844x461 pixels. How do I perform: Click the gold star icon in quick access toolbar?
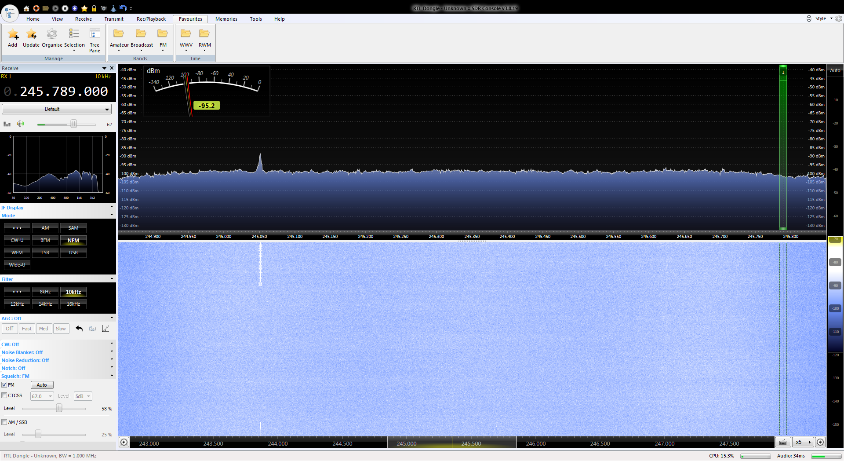84,8
